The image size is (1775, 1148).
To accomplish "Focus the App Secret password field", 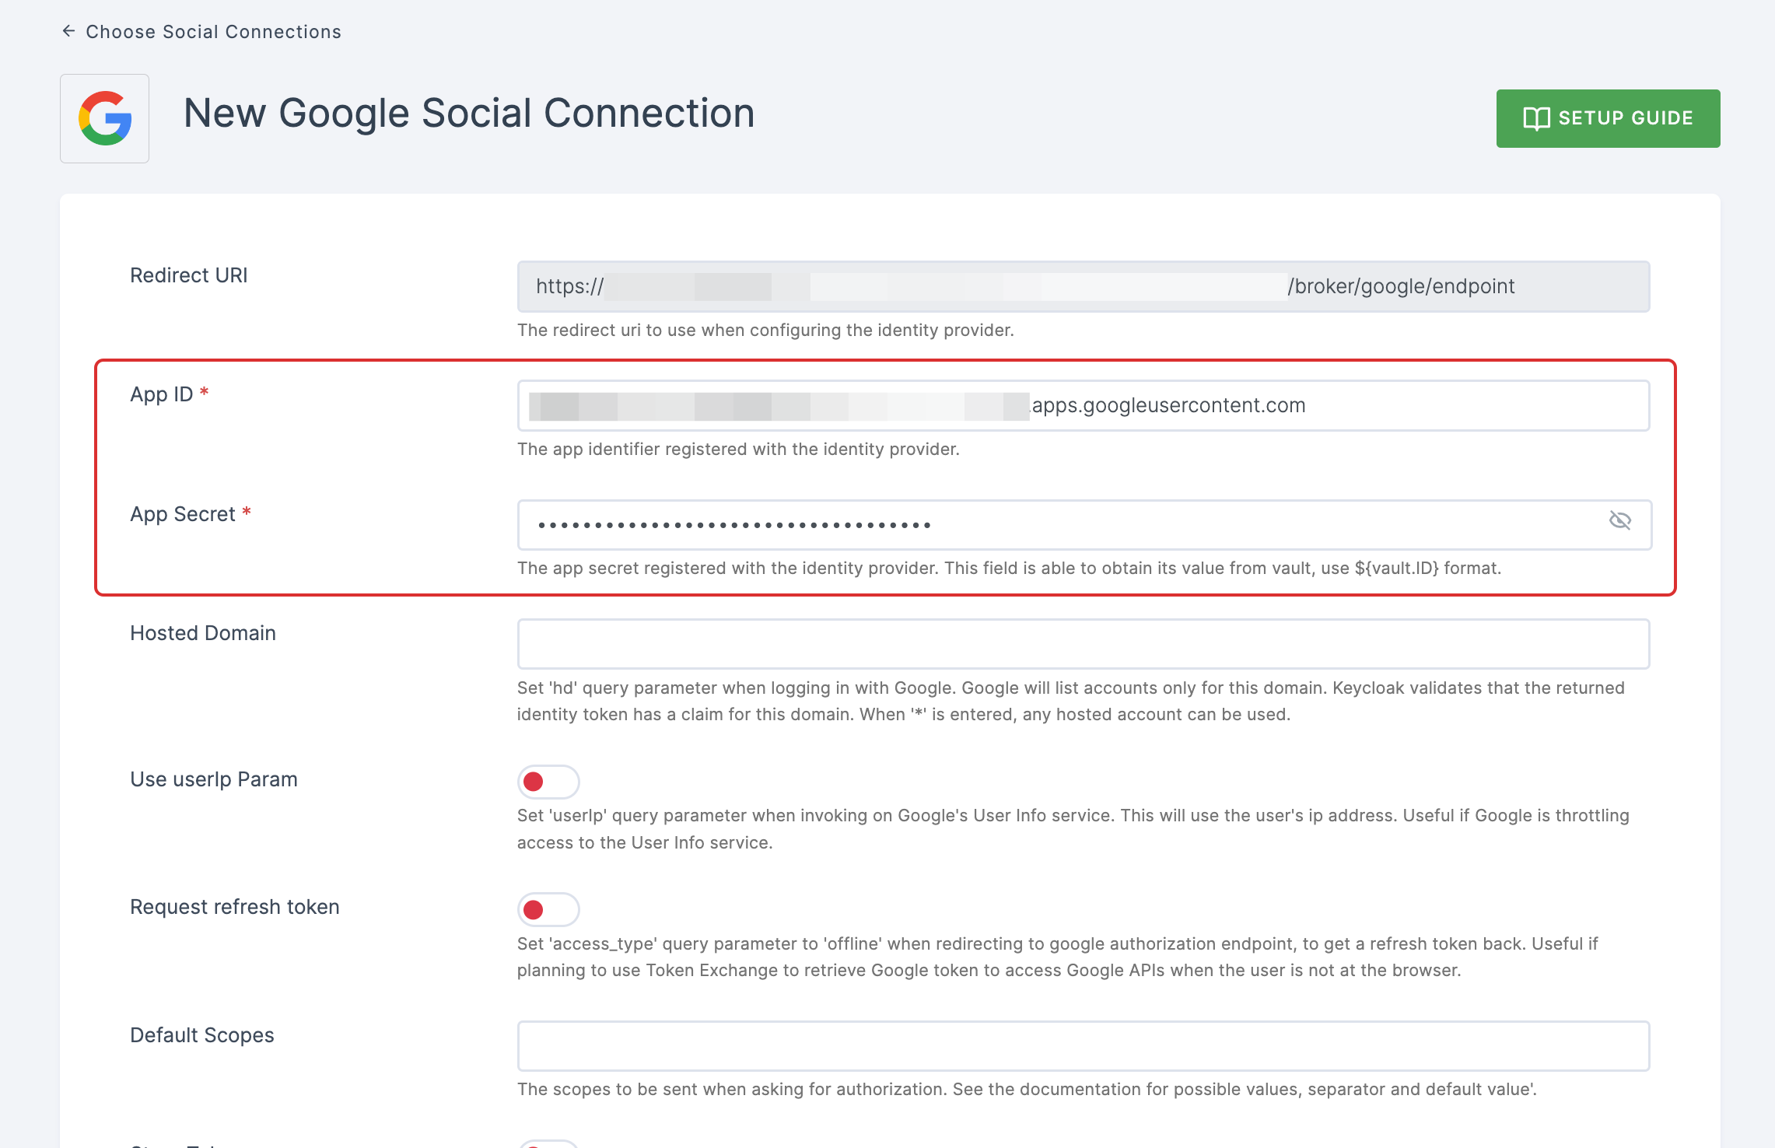I will tap(1084, 524).
